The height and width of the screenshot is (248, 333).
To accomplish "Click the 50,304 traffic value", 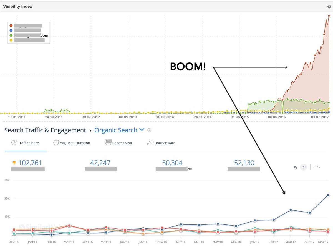I will click(x=172, y=163).
